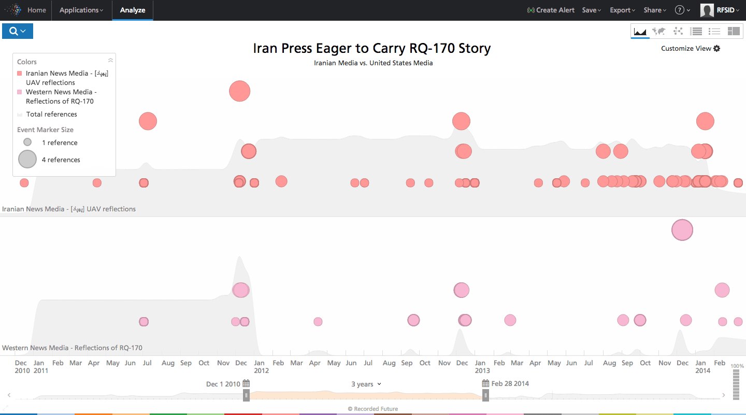Open calendar for start date Dec 1 2010
This screenshot has height=415, width=746.
[x=246, y=384]
